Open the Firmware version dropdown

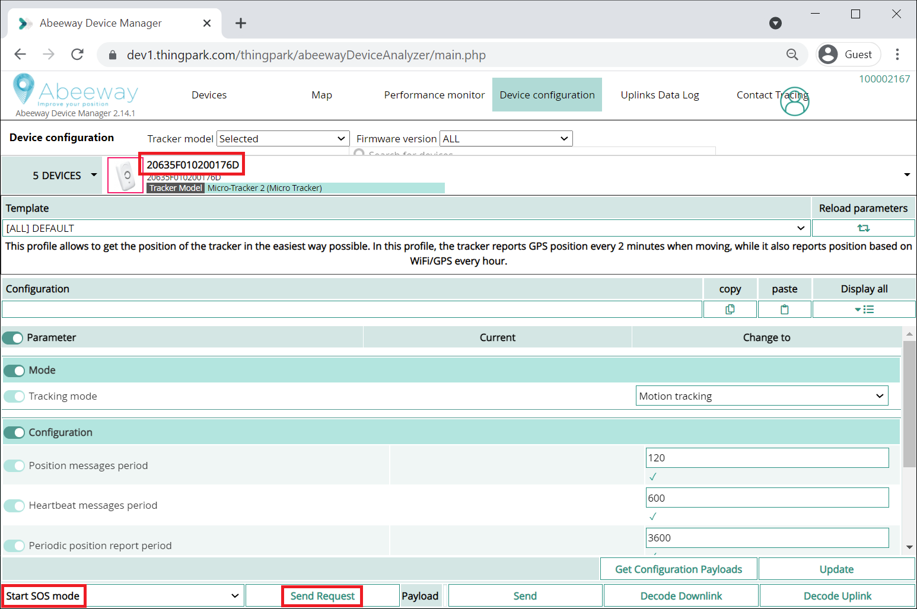506,138
